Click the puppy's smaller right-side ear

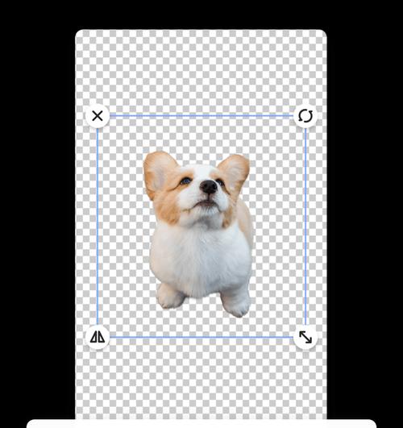coord(235,171)
